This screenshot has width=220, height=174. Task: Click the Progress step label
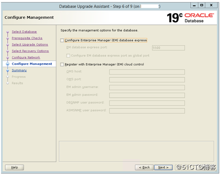click(19, 77)
